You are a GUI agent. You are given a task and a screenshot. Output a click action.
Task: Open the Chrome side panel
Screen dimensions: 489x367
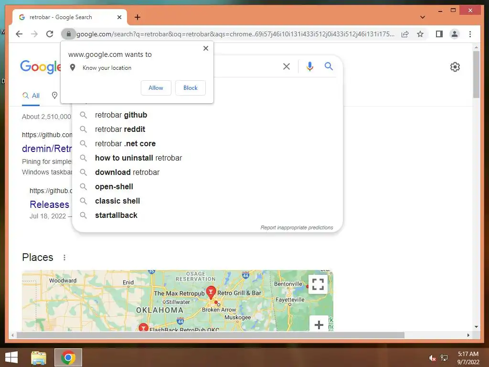439,34
